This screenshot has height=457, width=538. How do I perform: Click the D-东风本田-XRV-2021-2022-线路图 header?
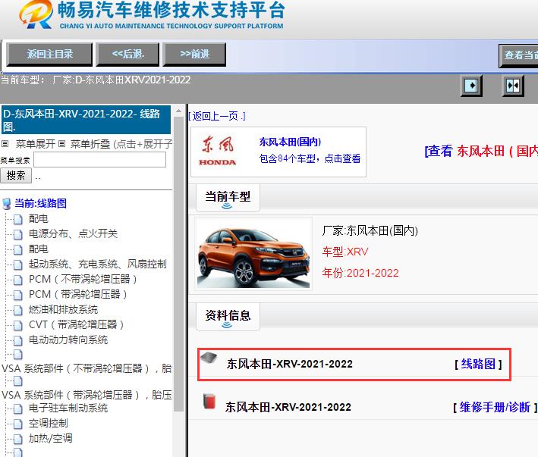click(x=86, y=120)
